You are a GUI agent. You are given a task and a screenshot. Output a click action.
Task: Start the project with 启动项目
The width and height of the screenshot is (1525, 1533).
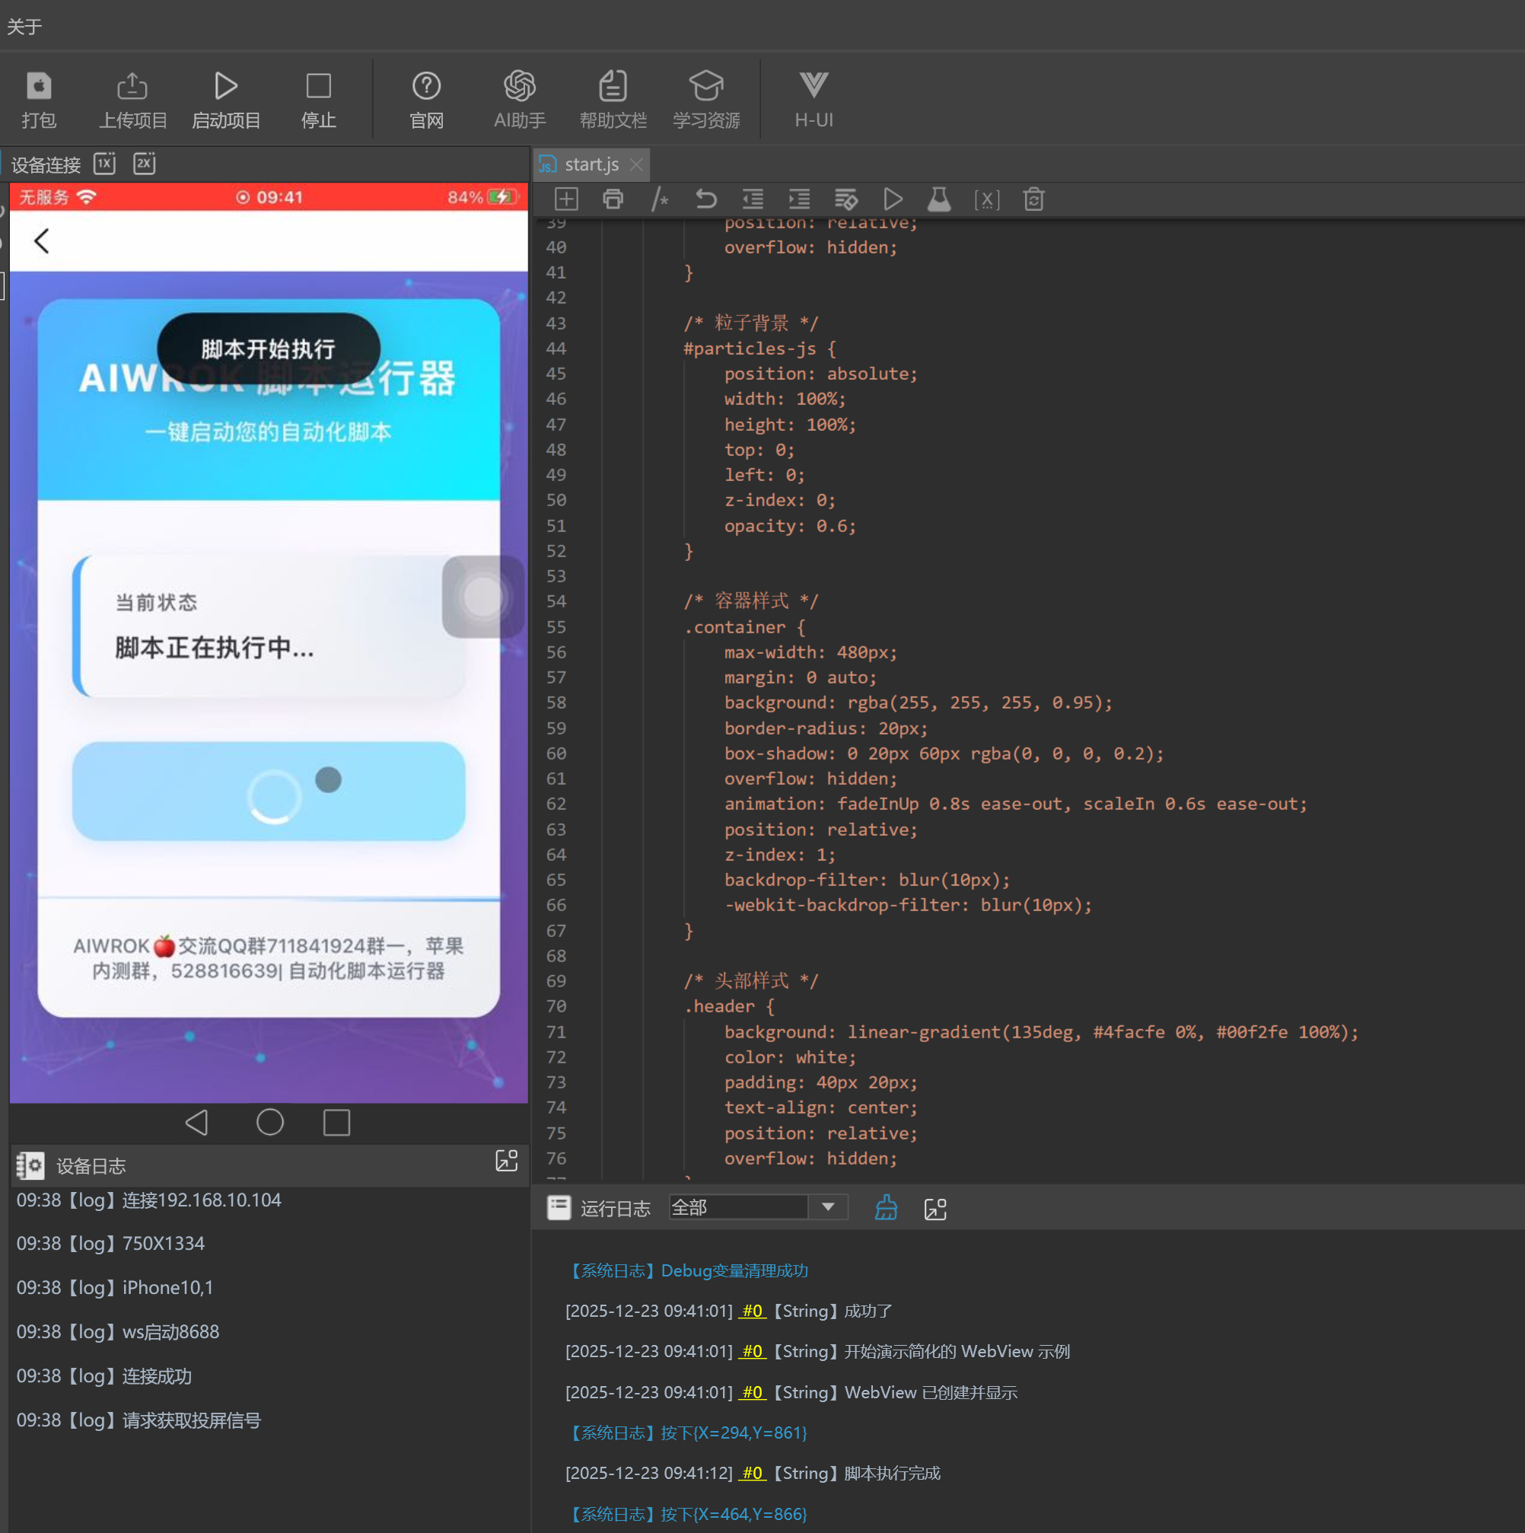coord(226,99)
